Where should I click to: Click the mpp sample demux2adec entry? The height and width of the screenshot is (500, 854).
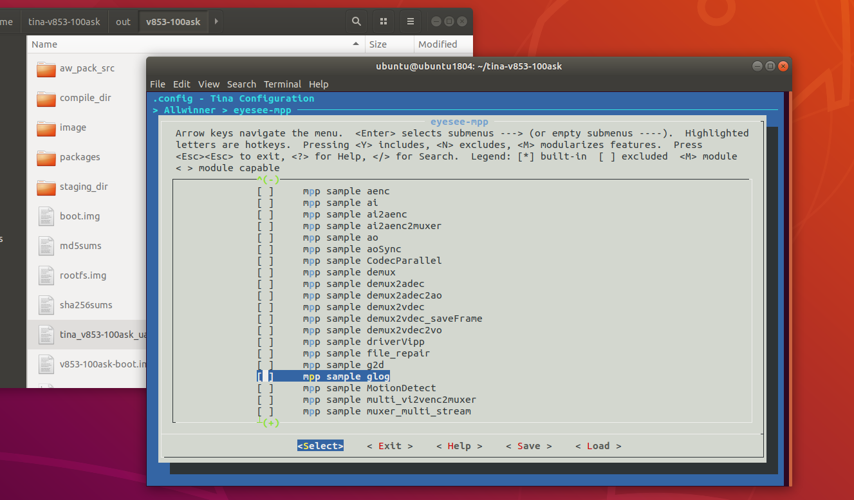364,284
